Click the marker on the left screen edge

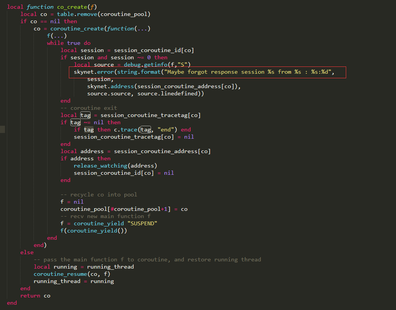pyautogui.click(x=2, y=129)
